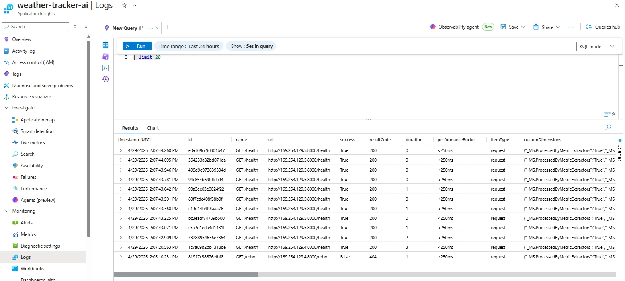Favorite this resource with the star icon
Image resolution: width=625 pixels, height=281 pixels.
coord(124,5)
